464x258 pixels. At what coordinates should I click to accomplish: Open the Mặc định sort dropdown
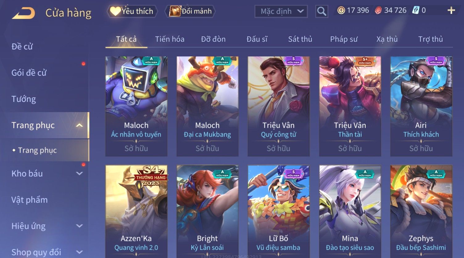(281, 11)
